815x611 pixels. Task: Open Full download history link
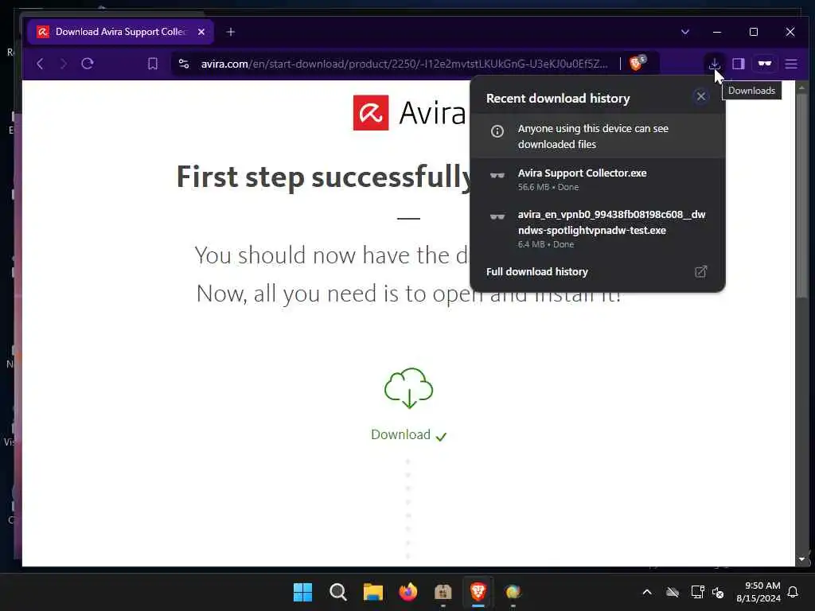coord(537,272)
